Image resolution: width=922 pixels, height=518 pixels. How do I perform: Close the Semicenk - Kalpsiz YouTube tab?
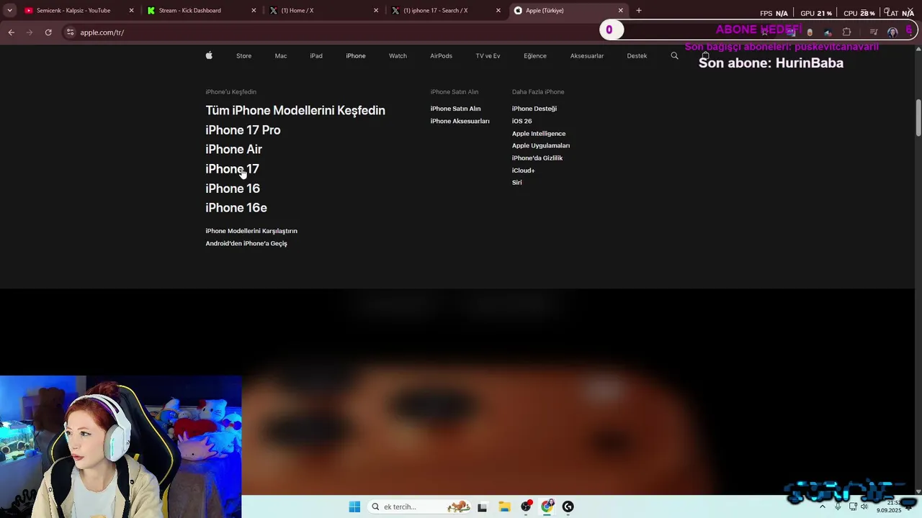click(x=131, y=11)
